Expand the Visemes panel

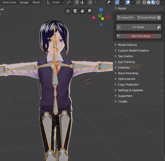pos(116,67)
